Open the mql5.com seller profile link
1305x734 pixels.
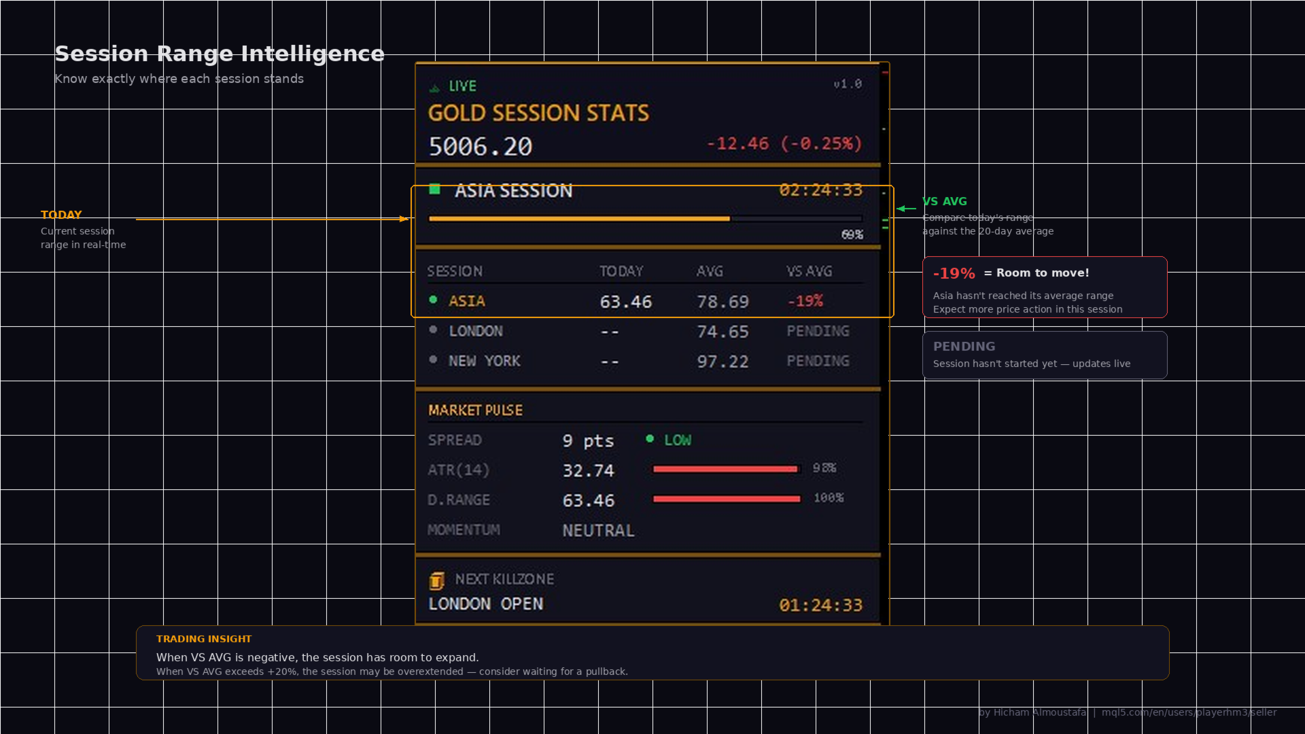click(x=1189, y=712)
